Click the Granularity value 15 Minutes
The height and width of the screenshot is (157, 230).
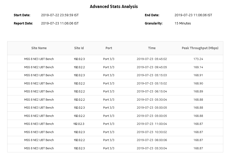[183, 23]
